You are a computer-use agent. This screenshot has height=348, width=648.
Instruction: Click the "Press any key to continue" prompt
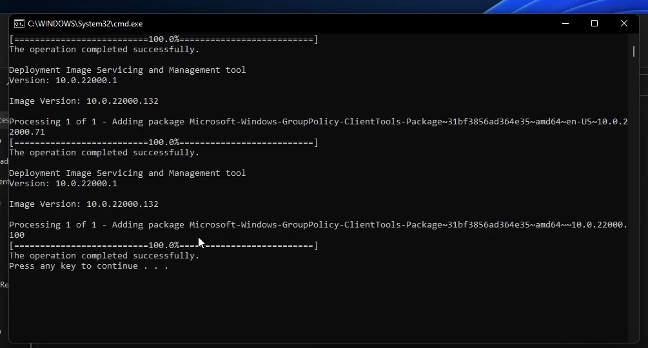88,266
